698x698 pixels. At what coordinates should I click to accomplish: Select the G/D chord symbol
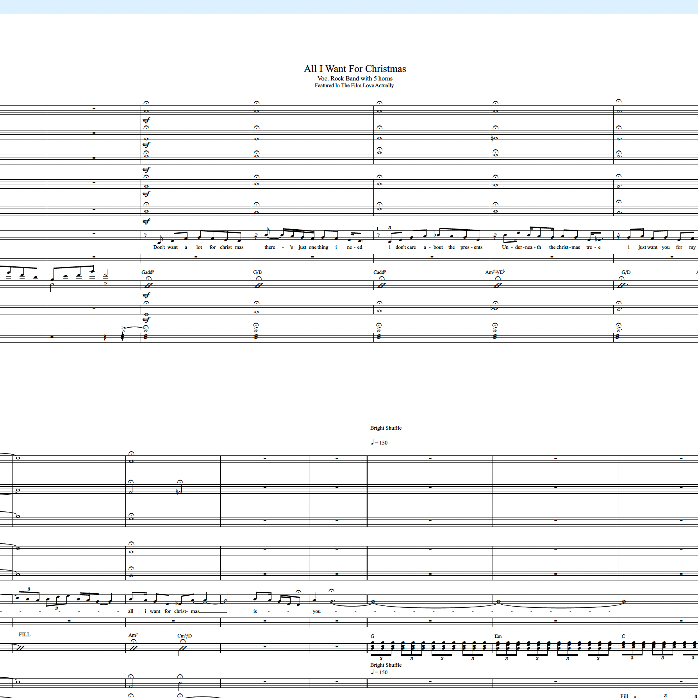coord(626,272)
